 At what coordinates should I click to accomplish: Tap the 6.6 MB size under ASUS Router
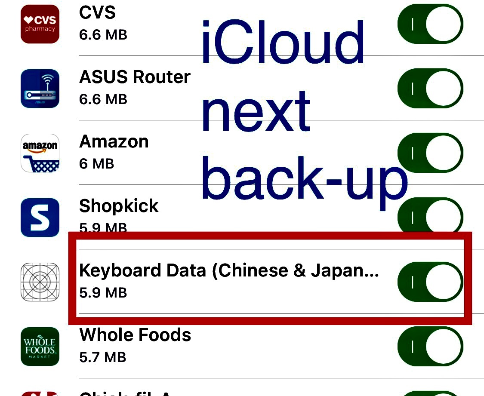coord(103,99)
